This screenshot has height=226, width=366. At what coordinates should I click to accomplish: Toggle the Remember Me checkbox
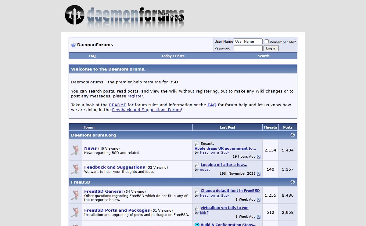click(x=267, y=42)
